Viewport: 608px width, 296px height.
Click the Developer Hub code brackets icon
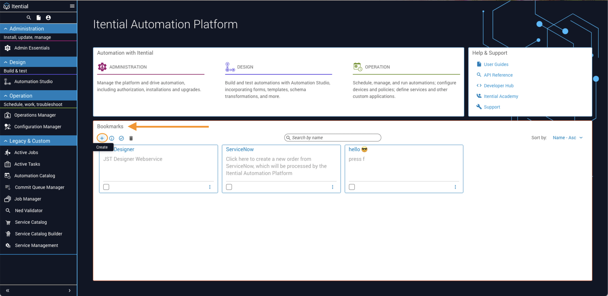479,85
